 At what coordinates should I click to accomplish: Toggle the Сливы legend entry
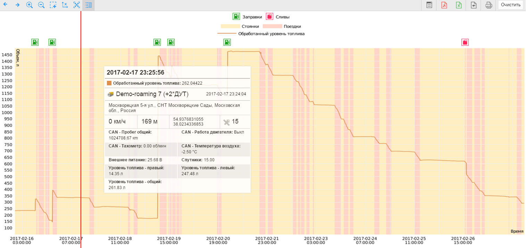coord(278,17)
